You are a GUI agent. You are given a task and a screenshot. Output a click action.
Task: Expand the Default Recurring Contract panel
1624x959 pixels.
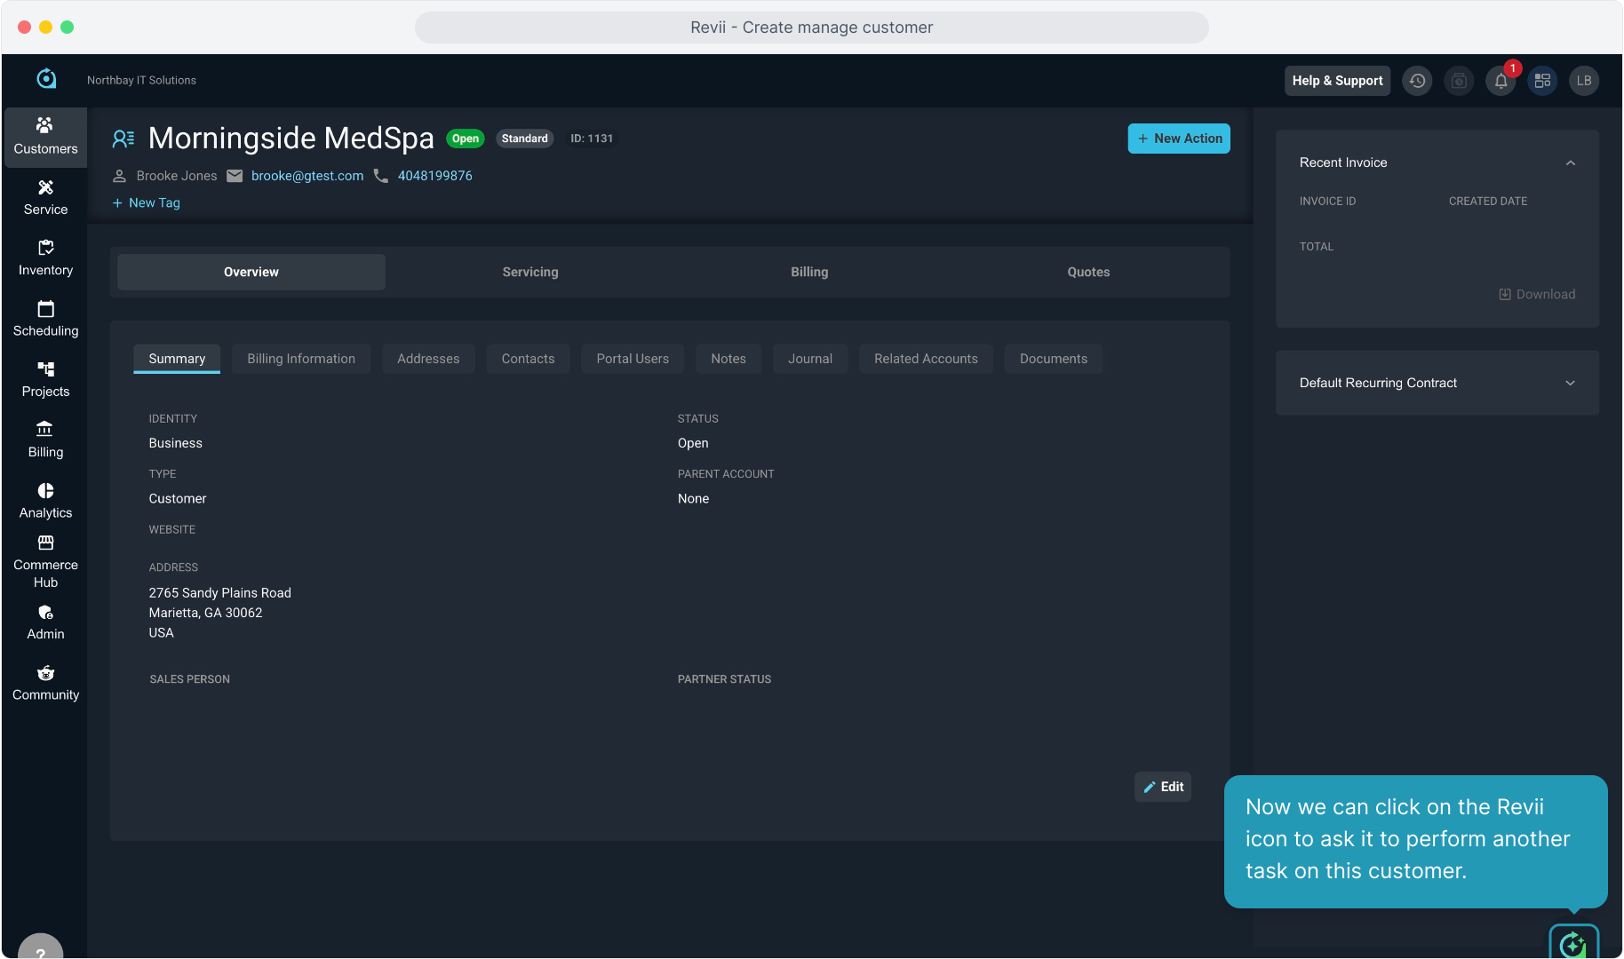click(1570, 383)
